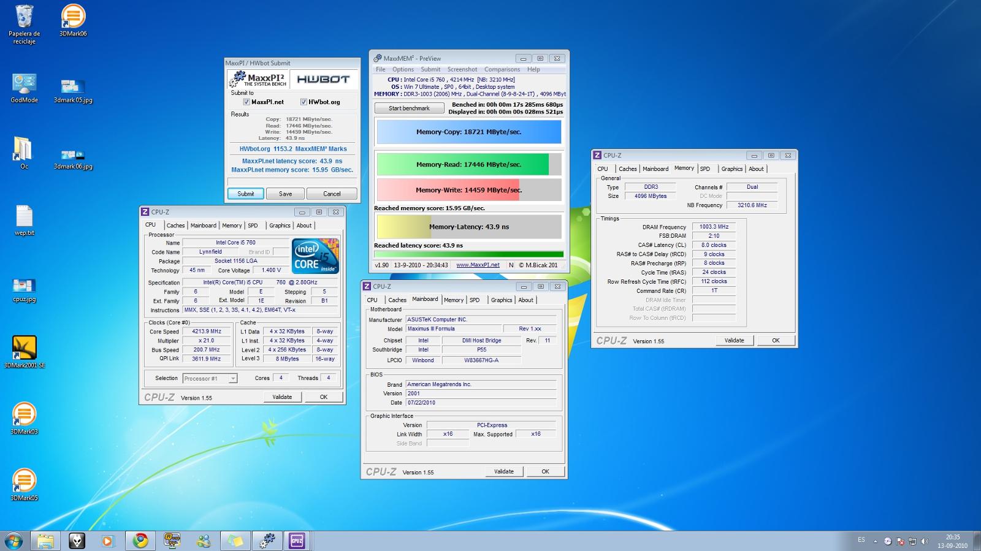Viewport: 981px width, 551px height.
Task: Click the Core Speed 4213.9 MHz field
Action: pos(207,332)
